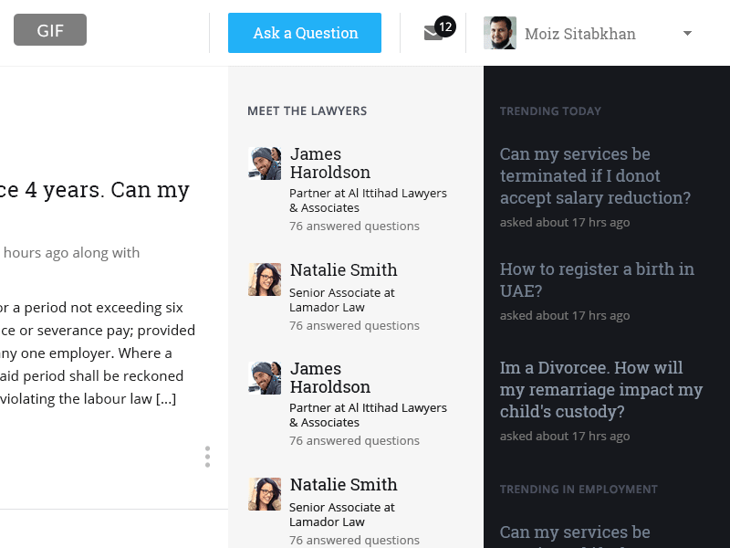Click the GIF button

coord(50,30)
